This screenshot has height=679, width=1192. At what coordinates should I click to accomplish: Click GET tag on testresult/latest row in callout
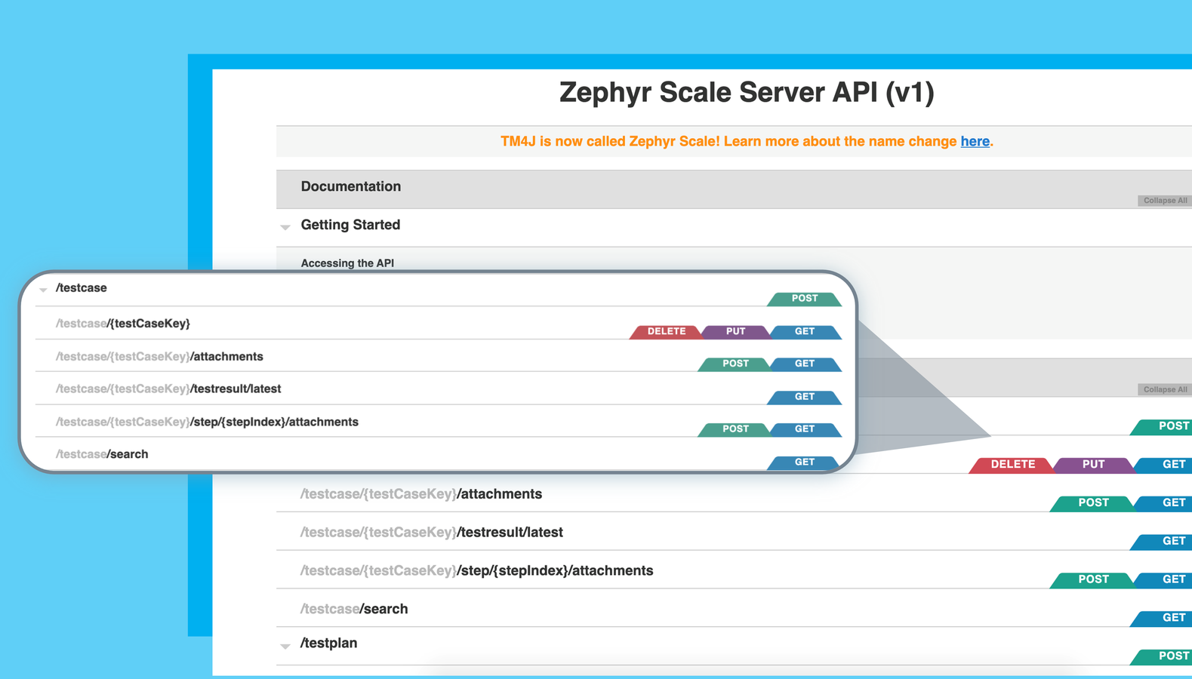coord(805,398)
